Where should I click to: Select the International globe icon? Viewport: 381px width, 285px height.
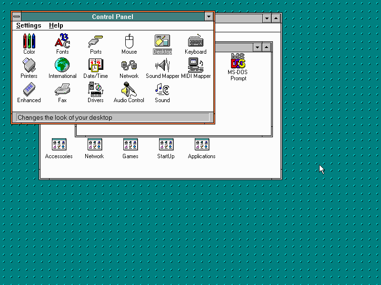point(62,65)
